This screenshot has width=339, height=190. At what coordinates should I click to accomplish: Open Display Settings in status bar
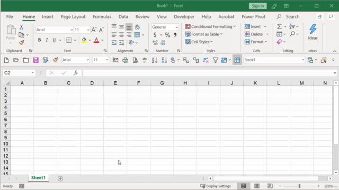(216, 186)
